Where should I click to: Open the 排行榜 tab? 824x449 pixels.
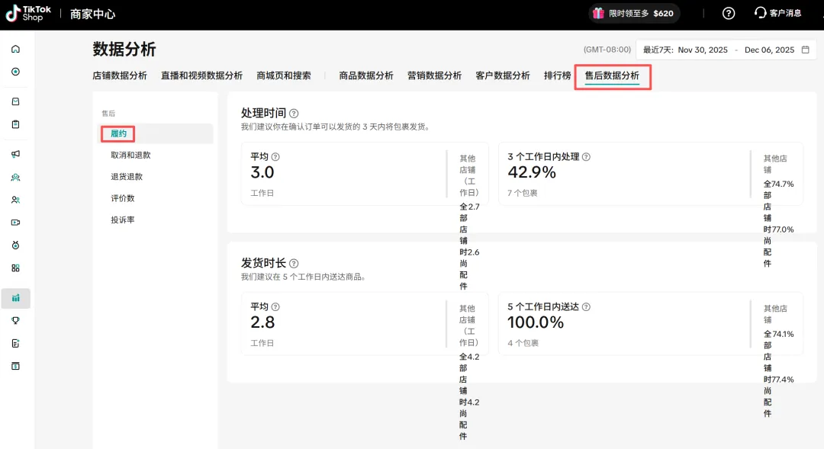click(x=557, y=75)
